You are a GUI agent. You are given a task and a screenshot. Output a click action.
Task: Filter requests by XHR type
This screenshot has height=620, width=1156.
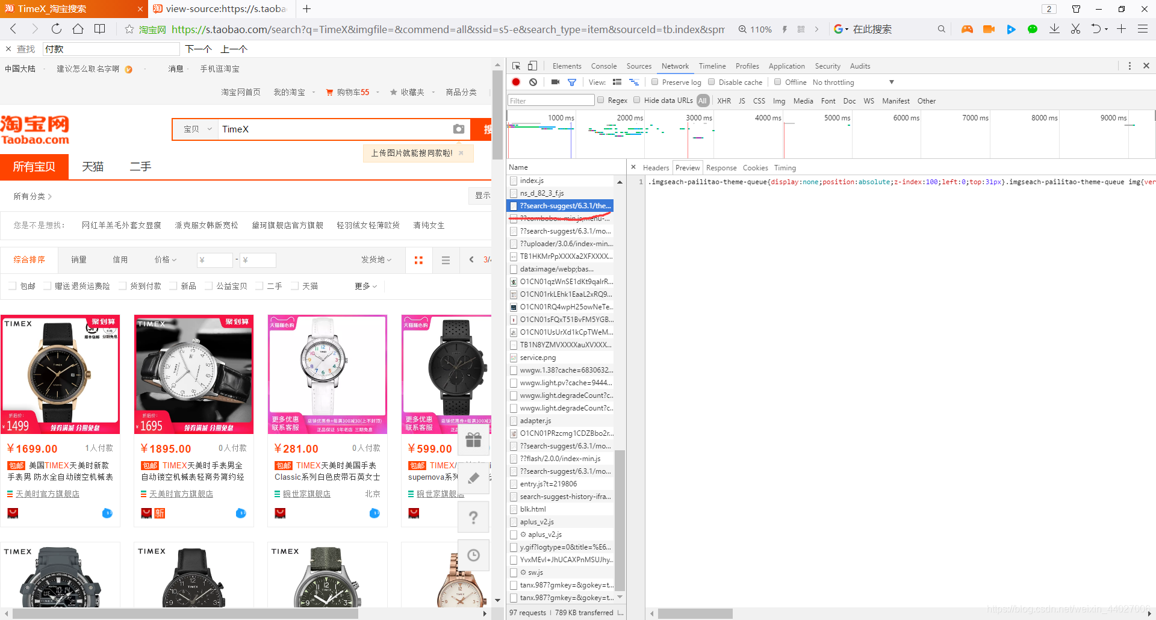(724, 101)
